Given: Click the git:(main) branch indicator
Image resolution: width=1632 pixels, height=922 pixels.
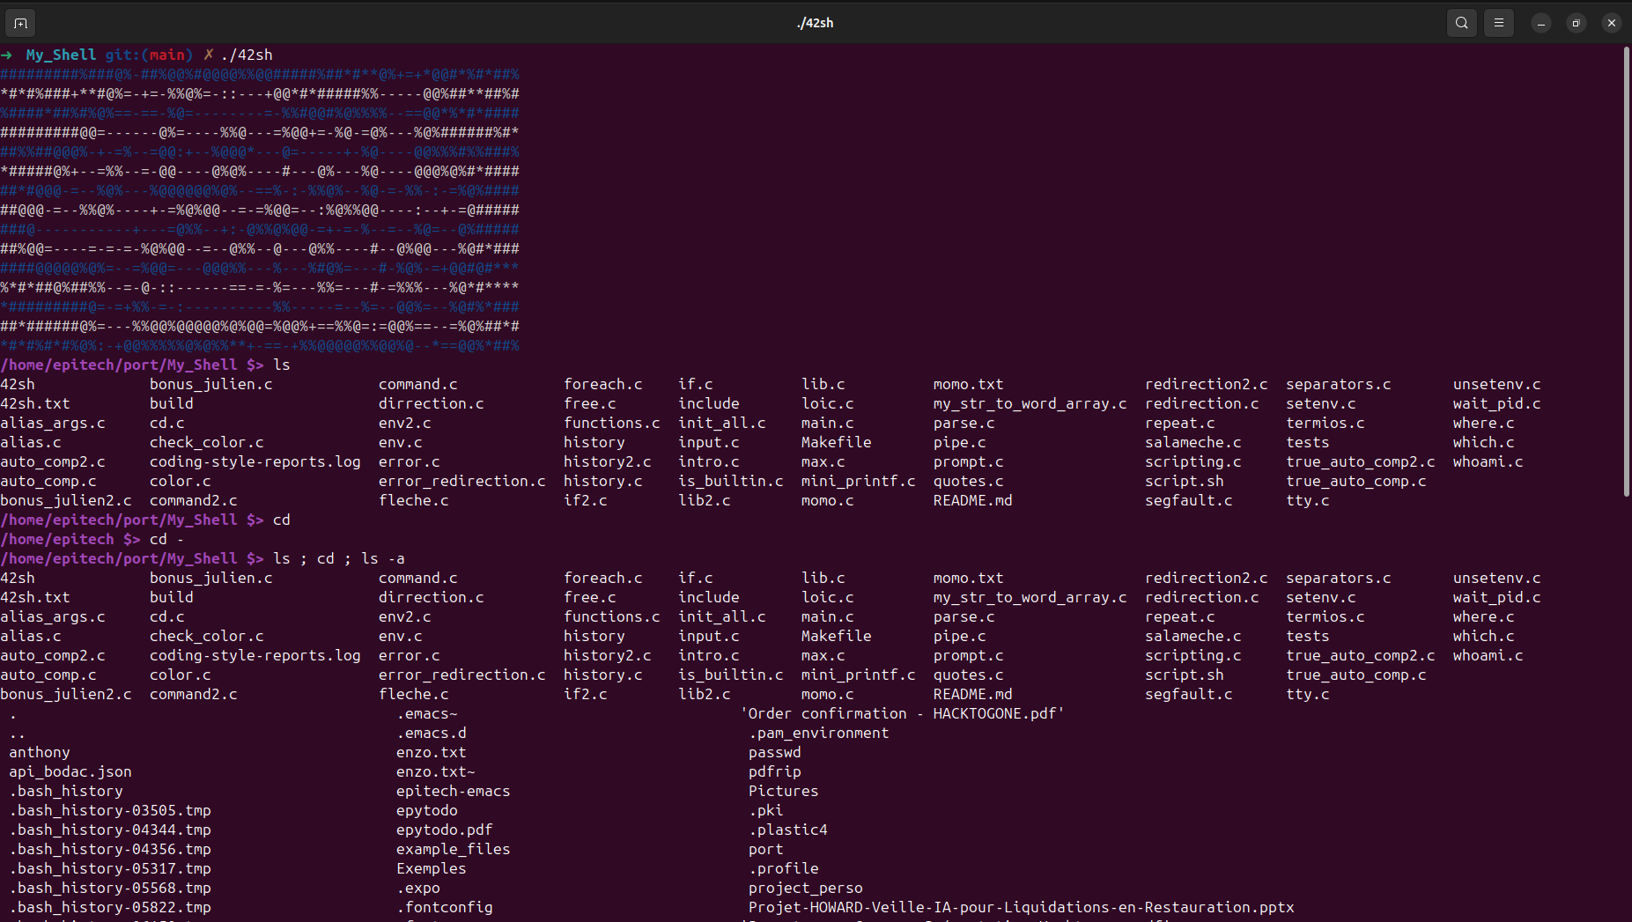Looking at the screenshot, I should pos(148,55).
